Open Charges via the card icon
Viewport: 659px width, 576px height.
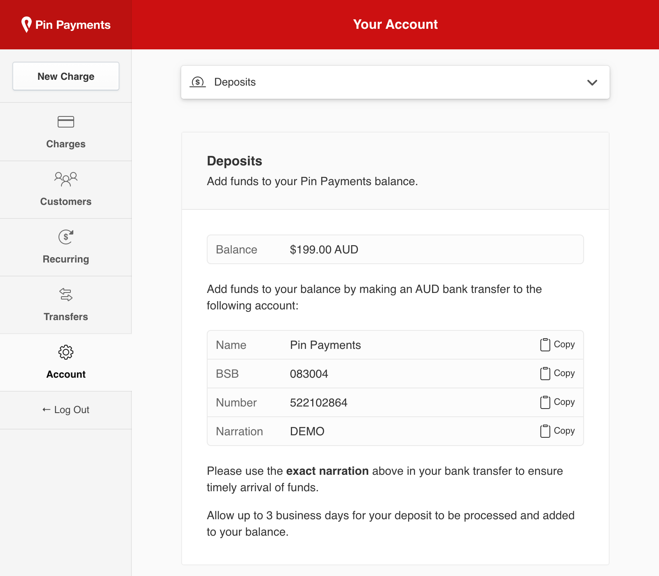(66, 122)
